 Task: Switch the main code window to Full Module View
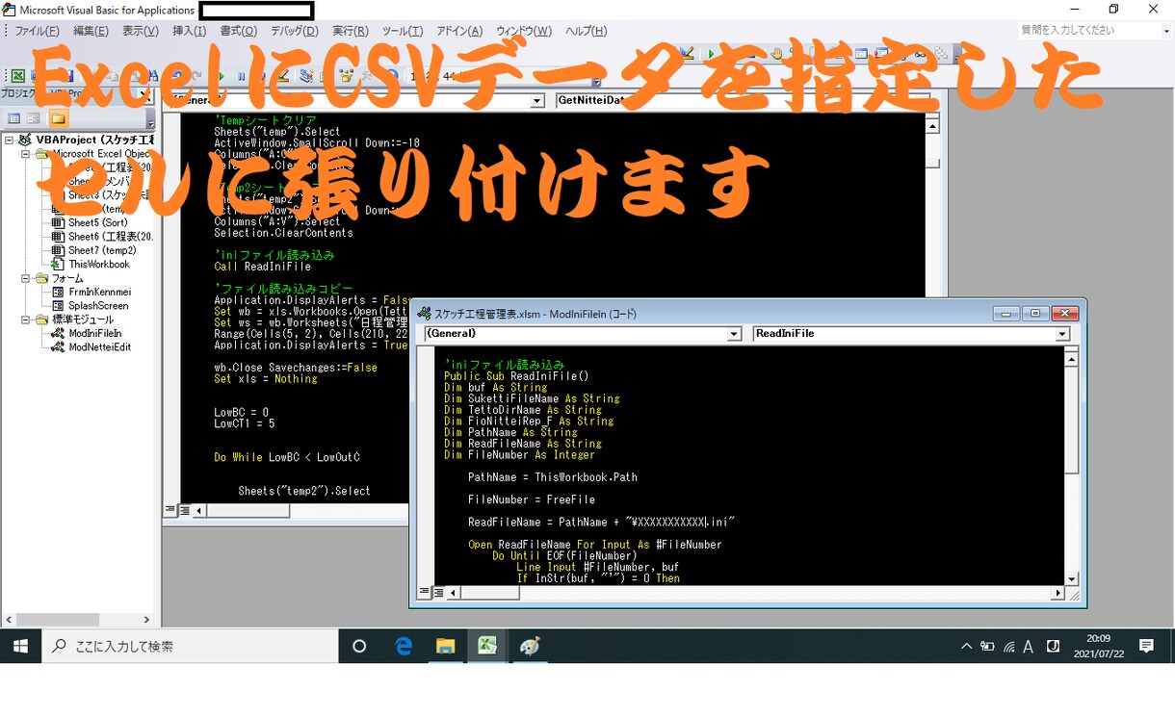(x=183, y=510)
